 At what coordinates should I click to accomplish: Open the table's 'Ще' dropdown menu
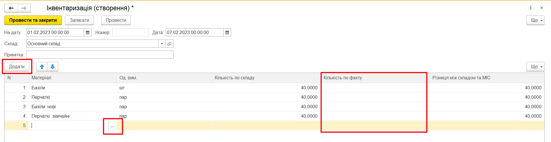[535, 67]
